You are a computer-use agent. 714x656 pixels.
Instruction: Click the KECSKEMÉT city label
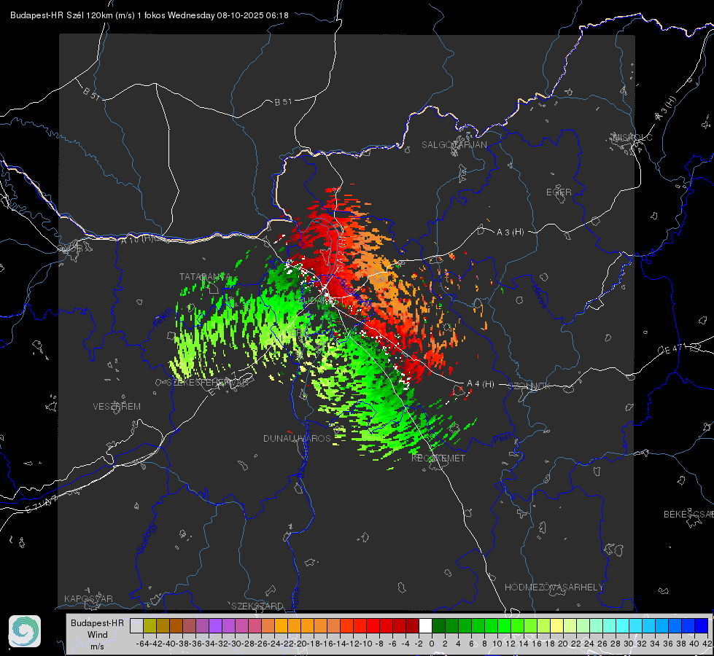pos(438,458)
